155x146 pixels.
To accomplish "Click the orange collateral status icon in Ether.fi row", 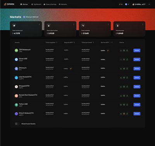I will [124, 114].
